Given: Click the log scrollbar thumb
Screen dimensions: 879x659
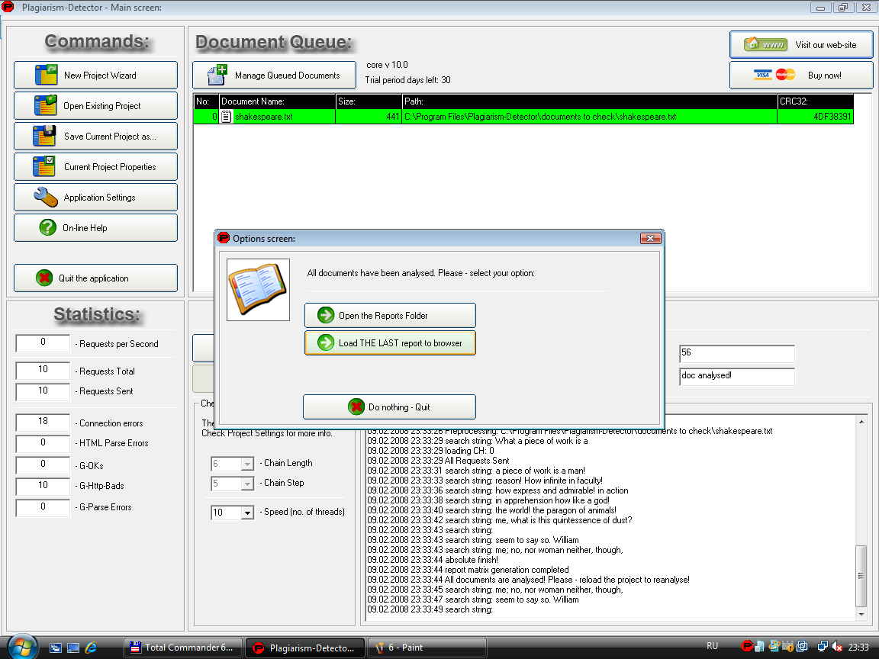Looking at the screenshot, I should [x=861, y=576].
